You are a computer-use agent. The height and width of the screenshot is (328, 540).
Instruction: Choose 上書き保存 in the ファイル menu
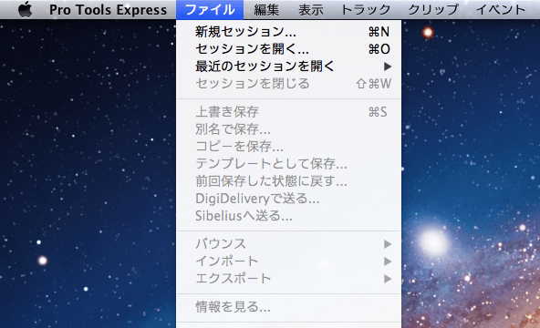288,112
